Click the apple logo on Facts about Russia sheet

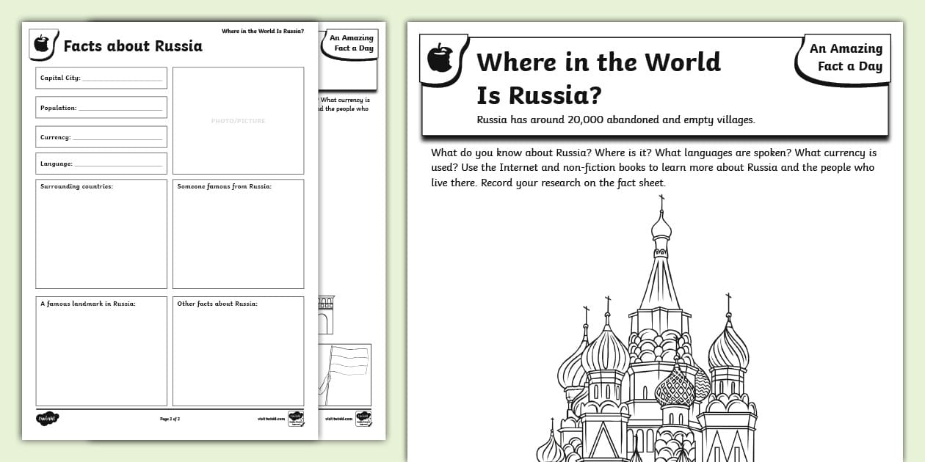pos(43,43)
